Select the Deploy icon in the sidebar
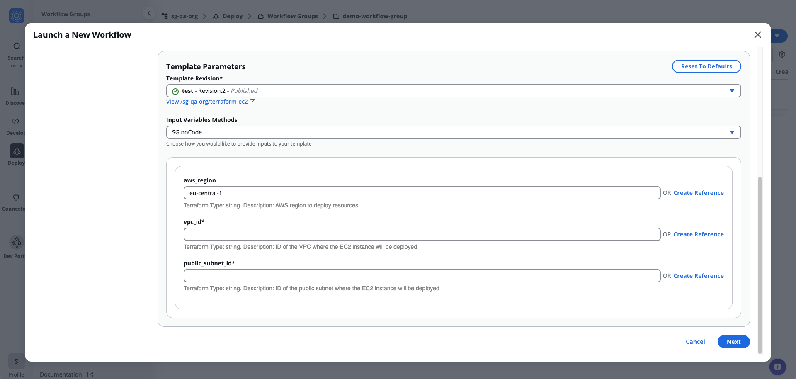The width and height of the screenshot is (796, 379). point(16,154)
